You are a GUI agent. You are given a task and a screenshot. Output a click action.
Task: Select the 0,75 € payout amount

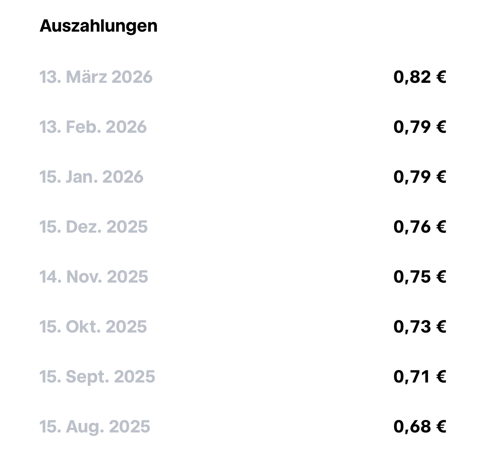pyautogui.click(x=420, y=277)
